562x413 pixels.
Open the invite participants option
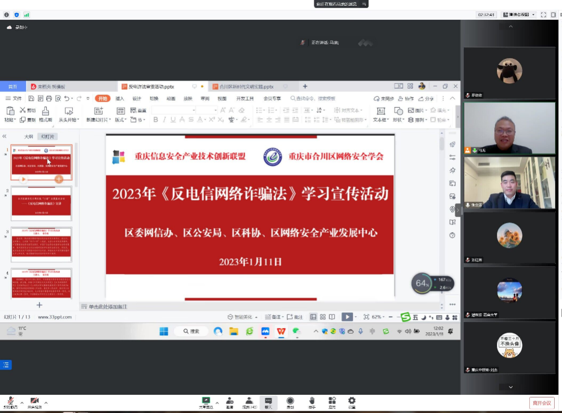click(229, 402)
